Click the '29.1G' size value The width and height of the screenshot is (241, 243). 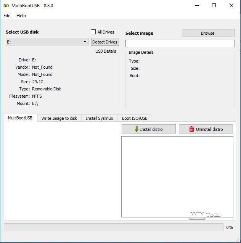(x=38, y=82)
